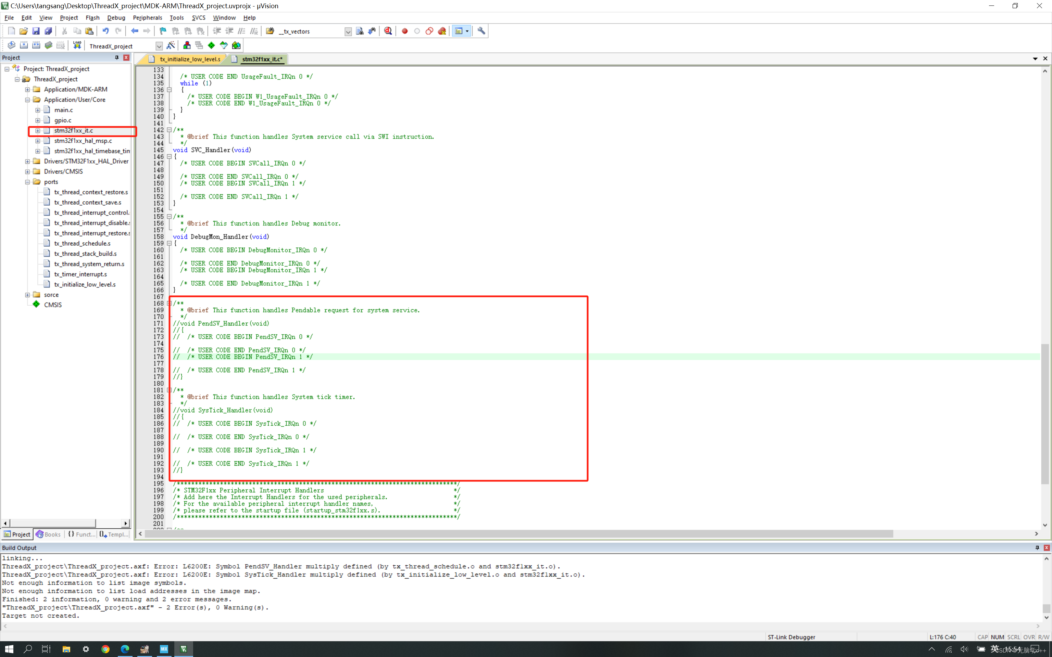
Task: Open the Flash menu
Action: tap(92, 18)
